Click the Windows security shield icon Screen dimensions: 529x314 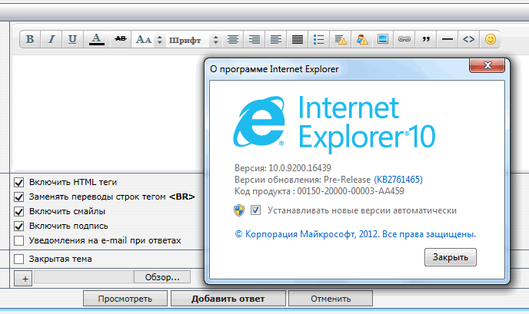[239, 210]
